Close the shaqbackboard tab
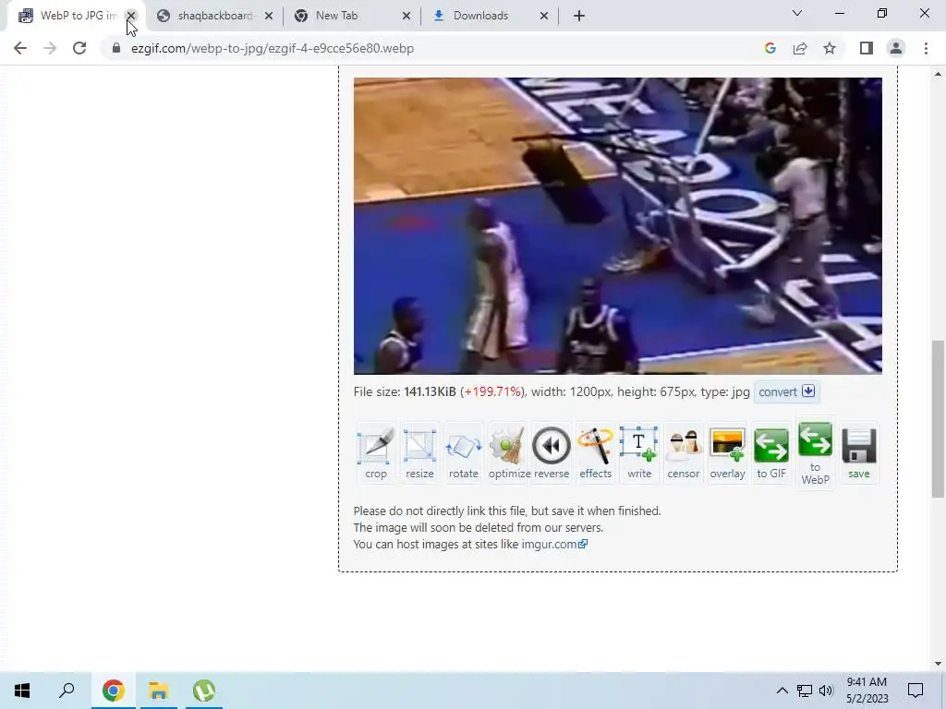This screenshot has width=946, height=709. click(x=269, y=16)
